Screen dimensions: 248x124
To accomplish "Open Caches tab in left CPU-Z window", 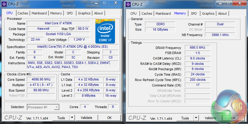I will tap(23, 13).
